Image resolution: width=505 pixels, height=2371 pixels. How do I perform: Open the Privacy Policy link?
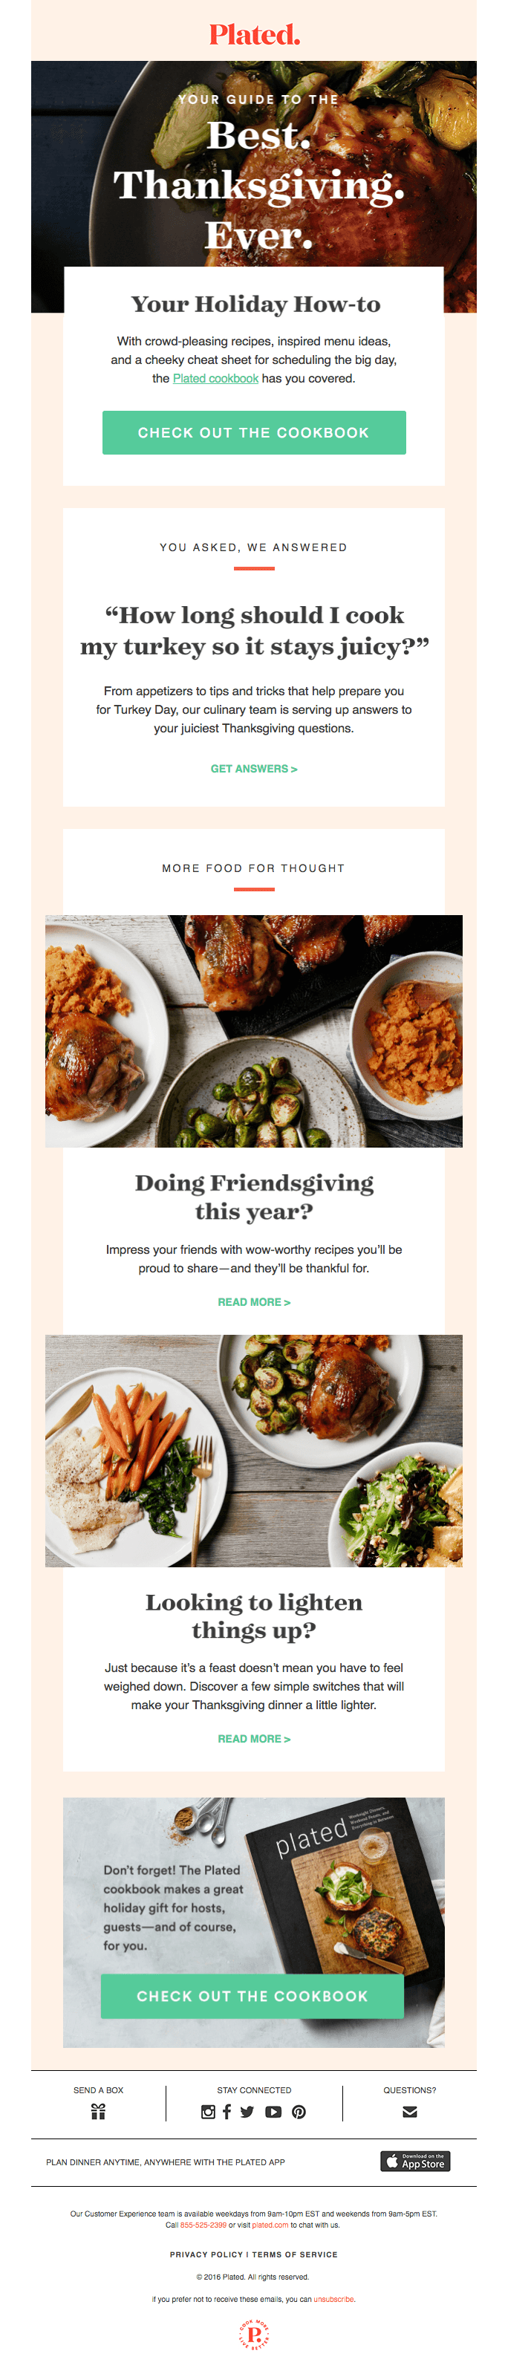coord(207,2254)
